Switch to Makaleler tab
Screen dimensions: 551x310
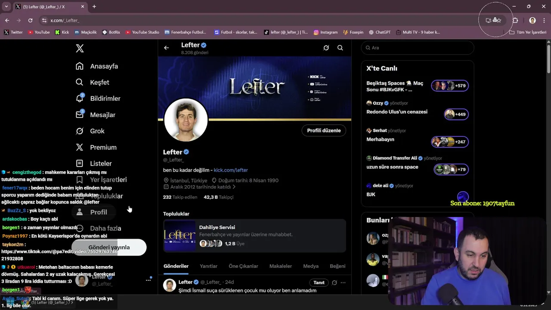(281, 266)
